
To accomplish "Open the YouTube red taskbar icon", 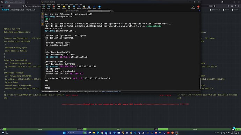I will (x=168, y=133).
